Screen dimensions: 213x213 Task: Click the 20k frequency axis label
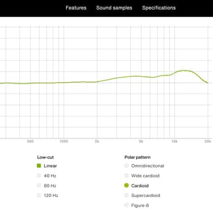click(208, 142)
